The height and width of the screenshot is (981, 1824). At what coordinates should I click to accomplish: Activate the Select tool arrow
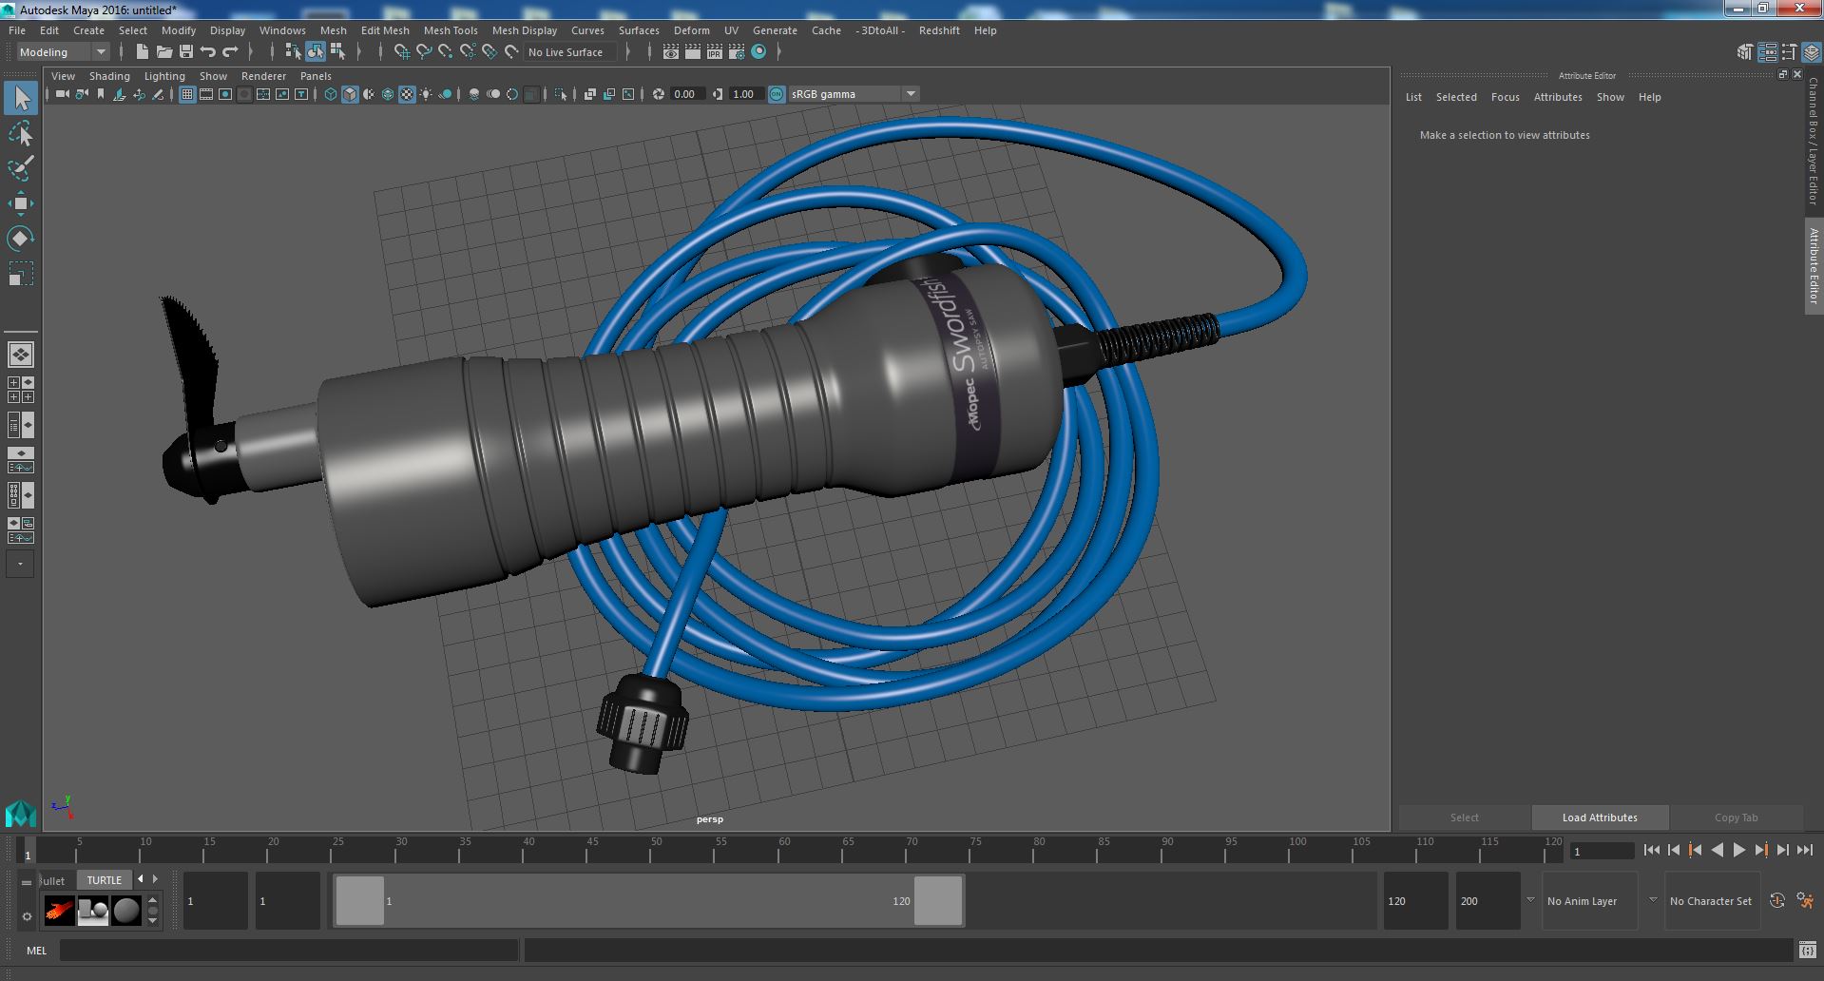tap(20, 98)
